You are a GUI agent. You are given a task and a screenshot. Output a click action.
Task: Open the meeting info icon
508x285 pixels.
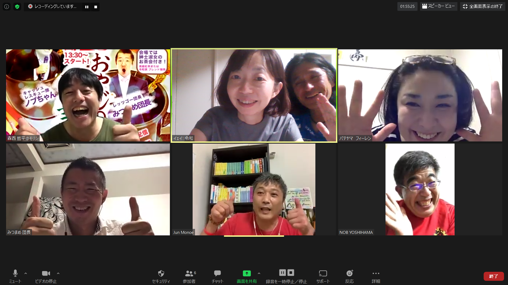point(7,7)
